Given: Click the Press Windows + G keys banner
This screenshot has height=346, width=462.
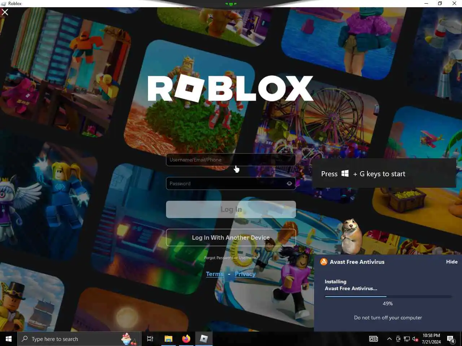Looking at the screenshot, I should pyautogui.click(x=384, y=173).
